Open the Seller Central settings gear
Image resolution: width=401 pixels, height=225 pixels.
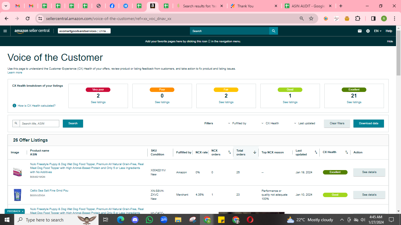tap(368, 31)
